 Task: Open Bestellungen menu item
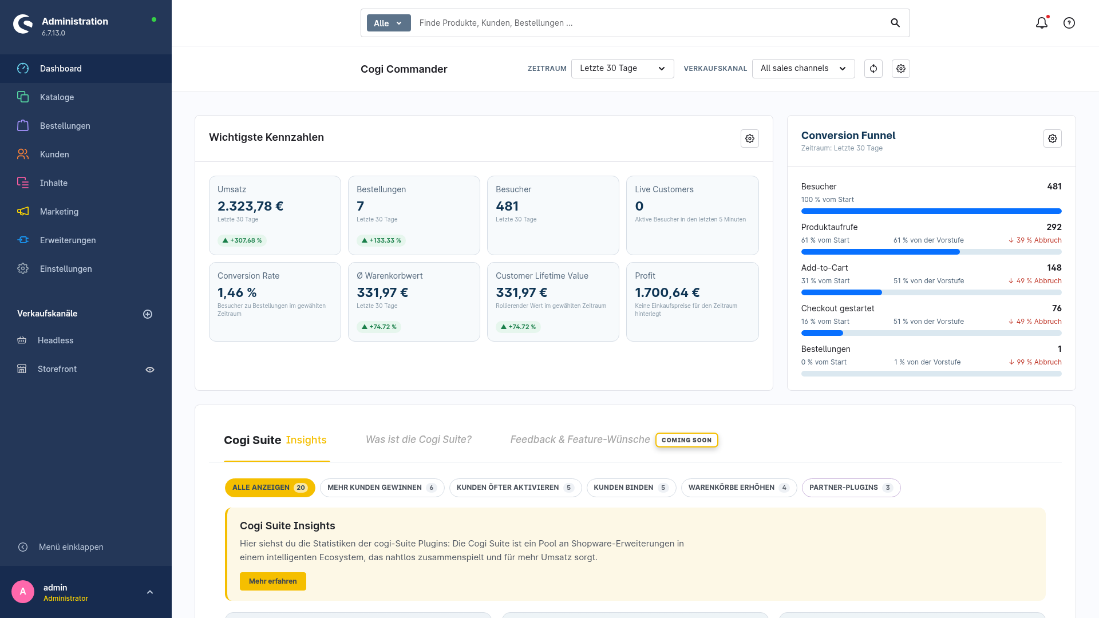coord(86,126)
